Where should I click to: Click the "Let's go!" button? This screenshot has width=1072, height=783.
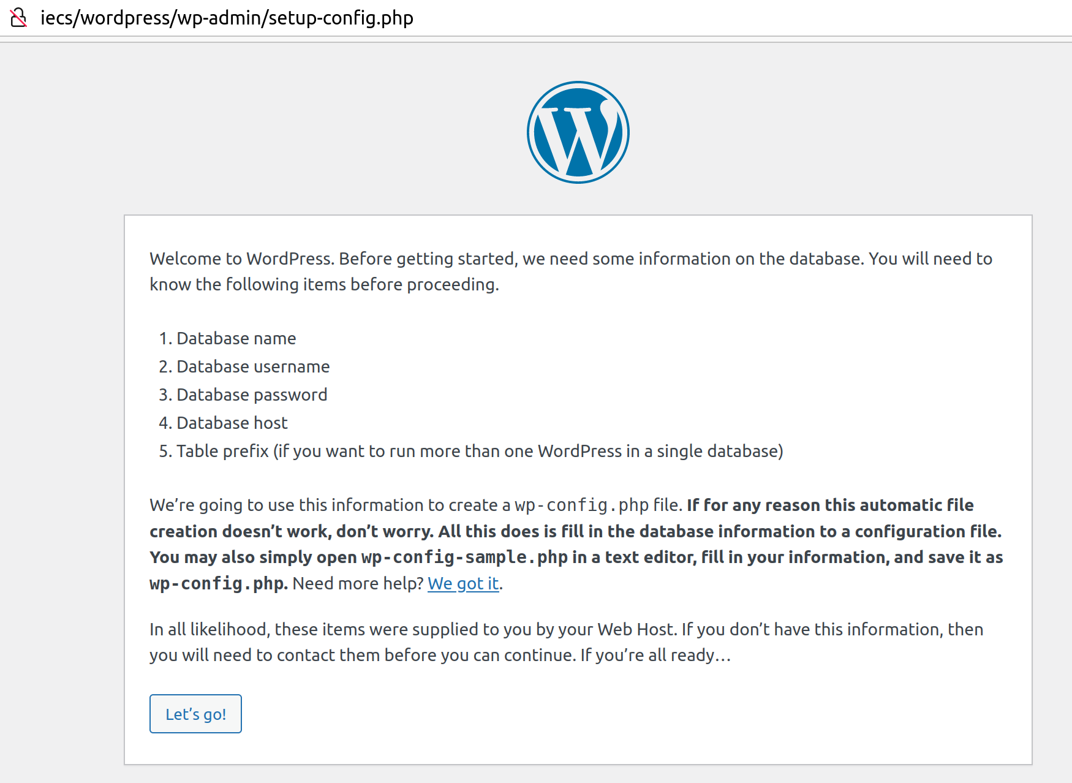195,714
